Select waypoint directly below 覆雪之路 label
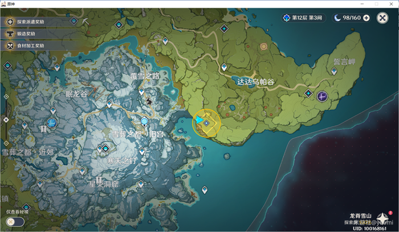This screenshot has height=232, width=399. pos(141,91)
